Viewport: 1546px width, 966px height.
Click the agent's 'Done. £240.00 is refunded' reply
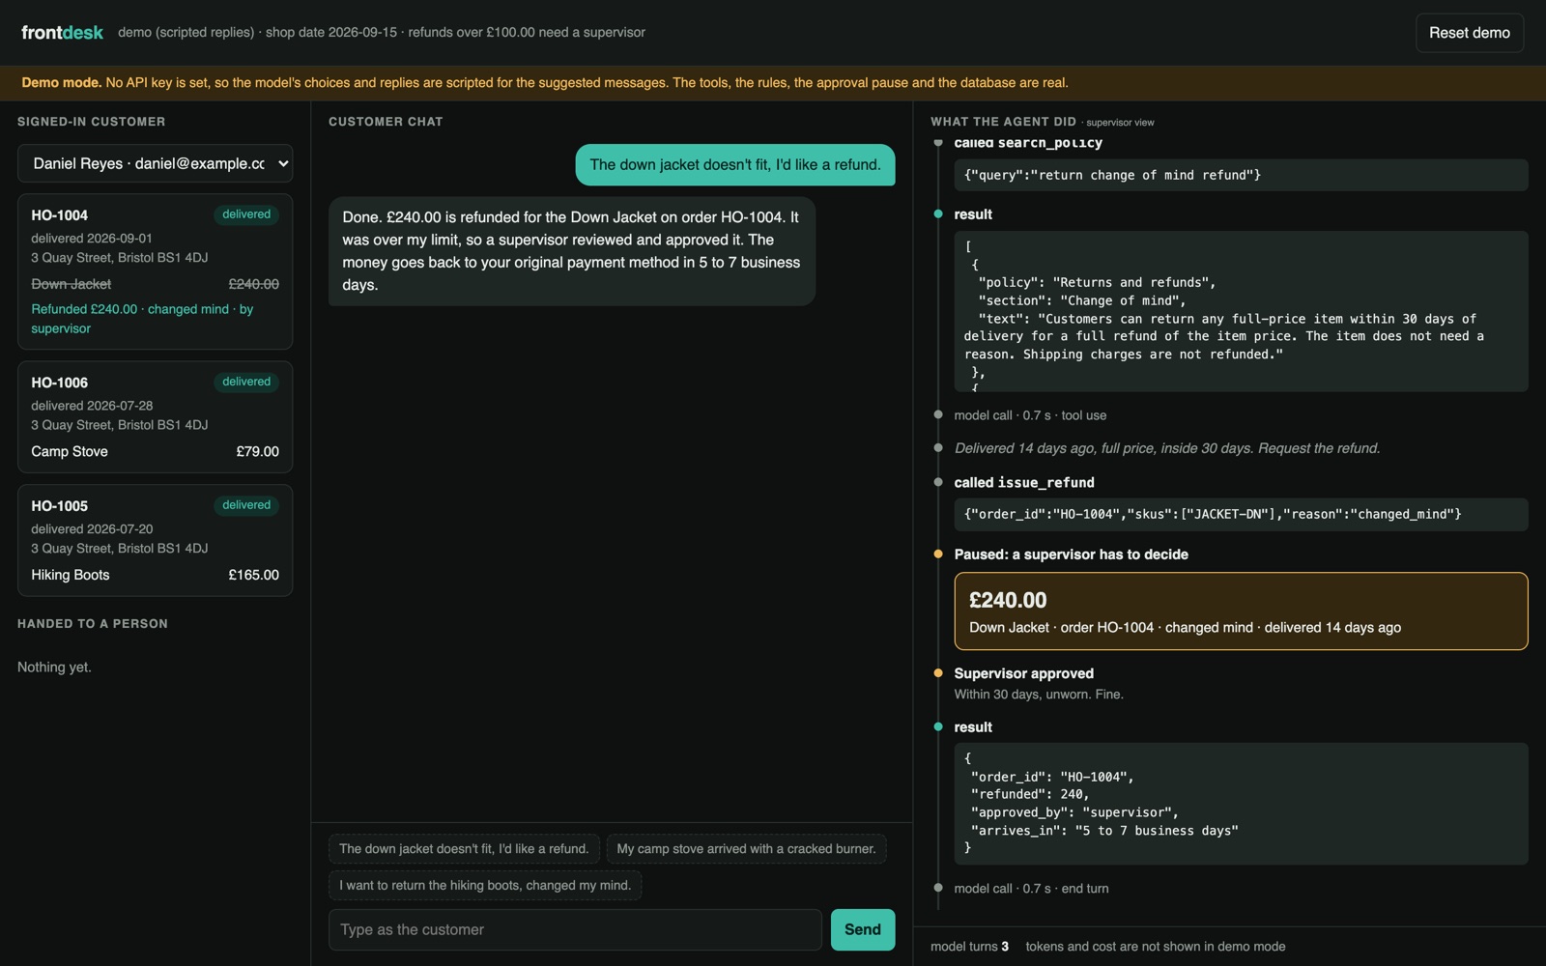572,251
